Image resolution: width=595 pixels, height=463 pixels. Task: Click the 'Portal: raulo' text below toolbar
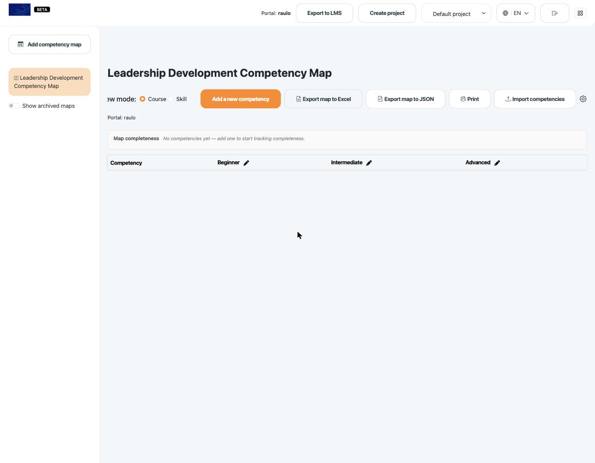click(122, 117)
